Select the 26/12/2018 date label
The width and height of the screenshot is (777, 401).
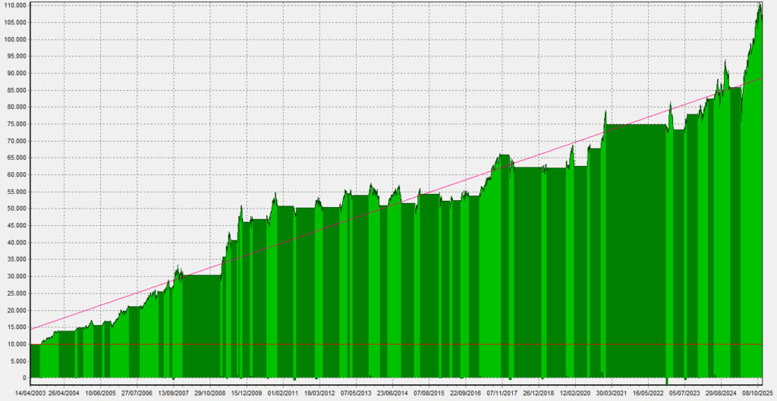coord(539,393)
